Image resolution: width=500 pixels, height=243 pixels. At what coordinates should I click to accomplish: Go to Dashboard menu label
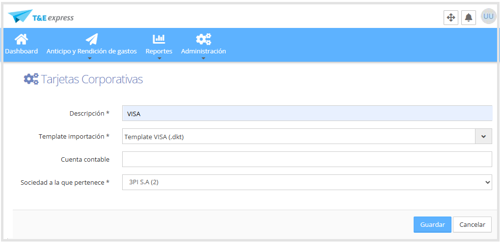[x=22, y=51]
